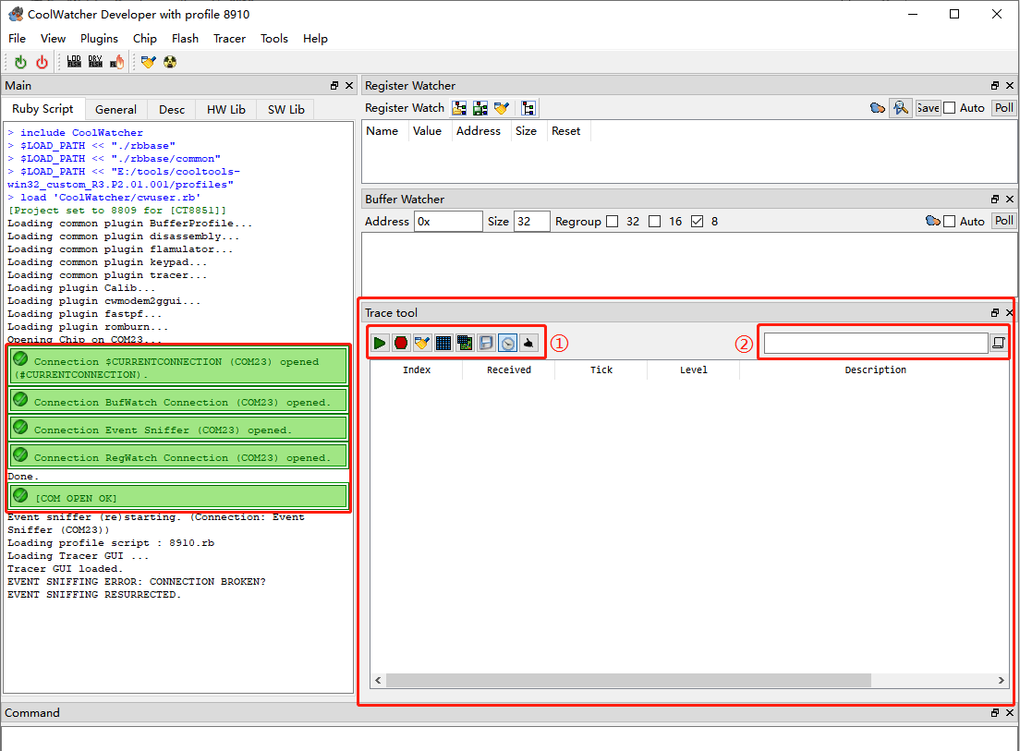Clear traces with the Trace tool broom icon
Image resolution: width=1020 pixels, height=751 pixels.
click(x=422, y=343)
